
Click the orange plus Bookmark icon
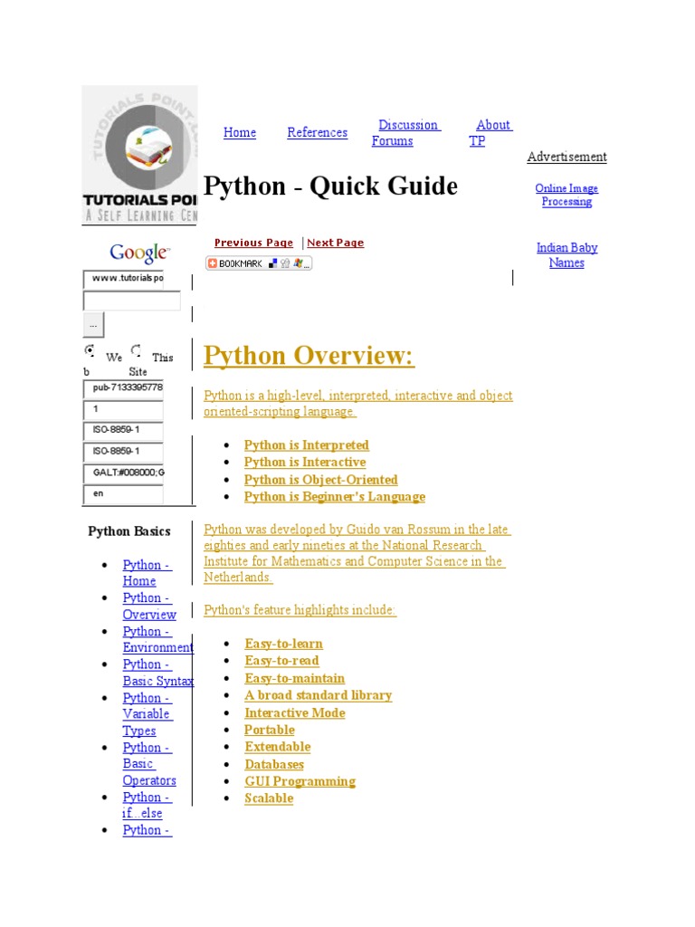click(x=213, y=263)
